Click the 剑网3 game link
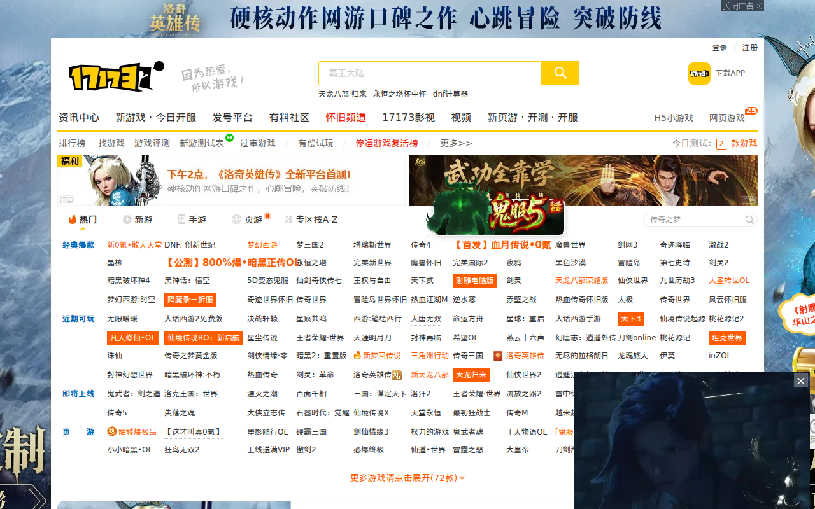The width and height of the screenshot is (815, 509). pos(627,245)
